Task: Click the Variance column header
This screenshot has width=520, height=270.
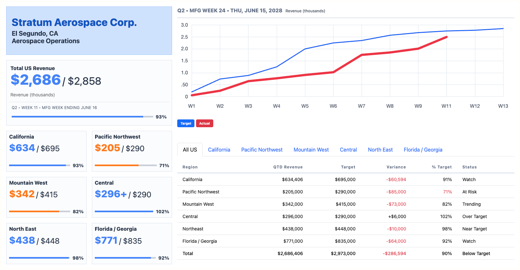Action: (396, 167)
